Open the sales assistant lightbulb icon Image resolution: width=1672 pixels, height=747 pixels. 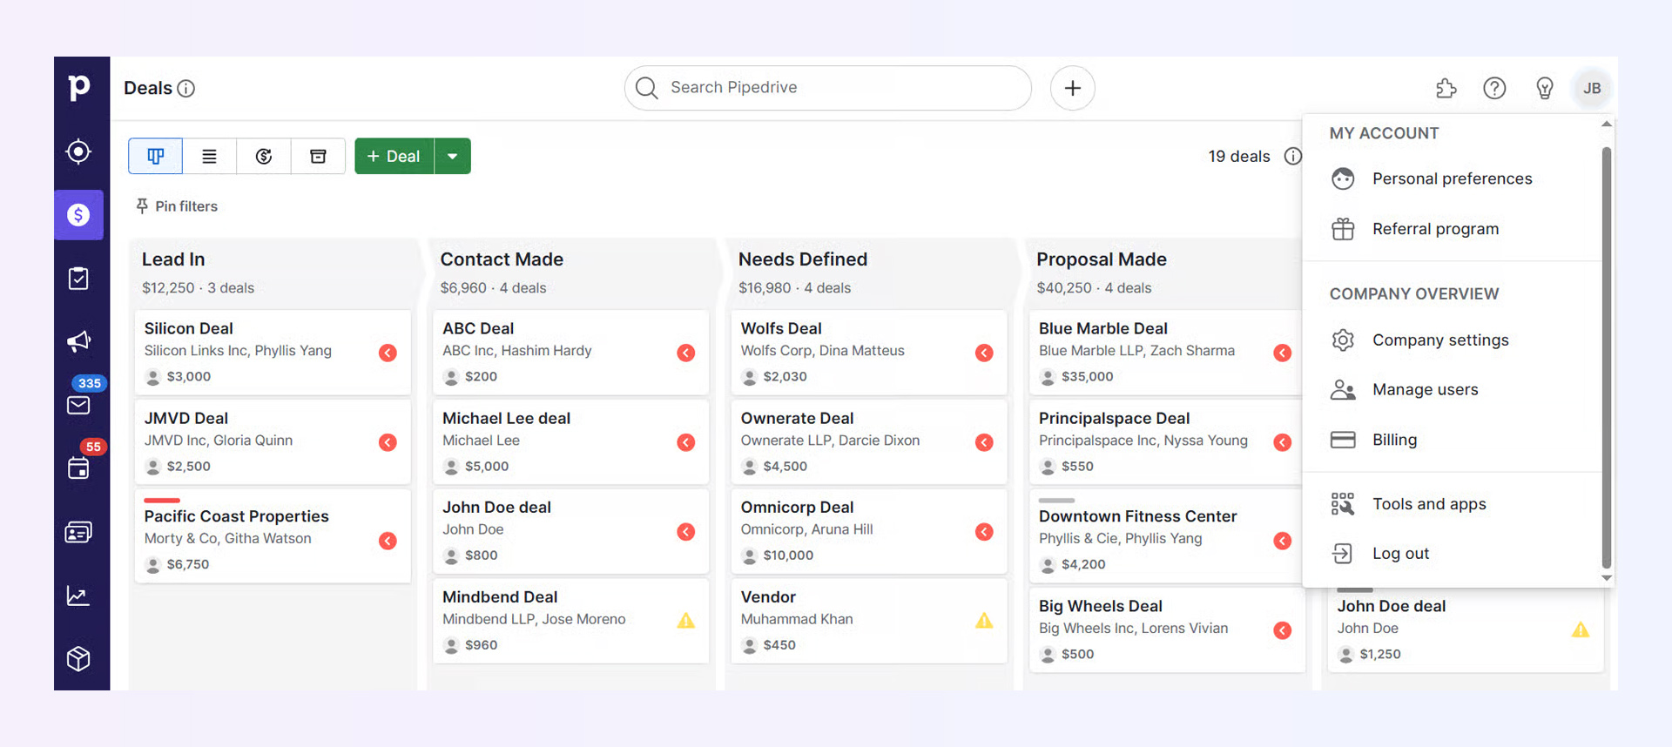pyautogui.click(x=1544, y=88)
